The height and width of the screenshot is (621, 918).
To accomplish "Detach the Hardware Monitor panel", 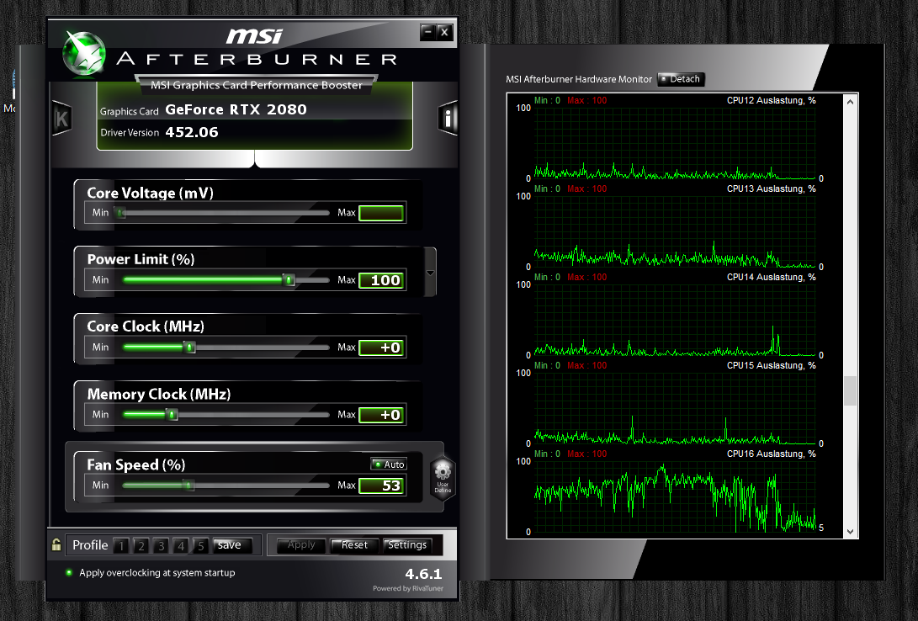I will (x=681, y=79).
